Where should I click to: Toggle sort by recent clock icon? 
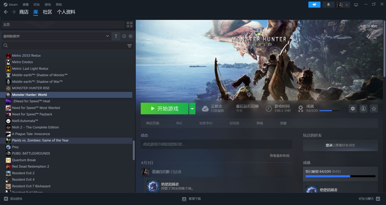coord(124,36)
